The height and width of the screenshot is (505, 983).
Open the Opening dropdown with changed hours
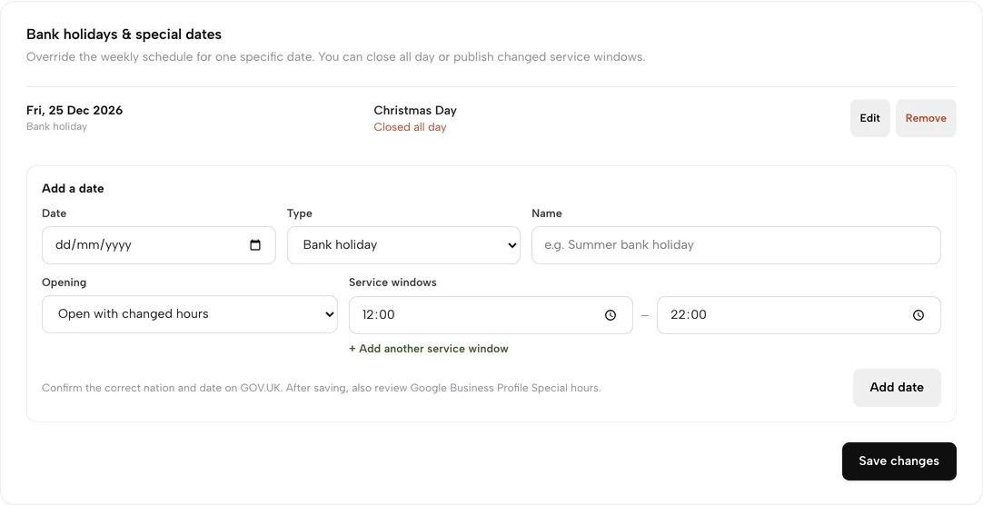190,314
